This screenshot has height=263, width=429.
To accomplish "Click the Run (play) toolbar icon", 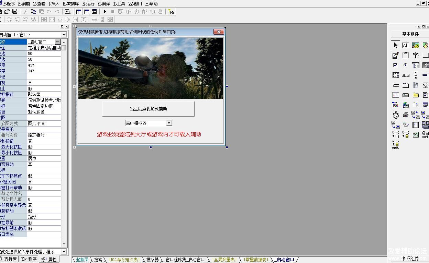I will point(105,12).
